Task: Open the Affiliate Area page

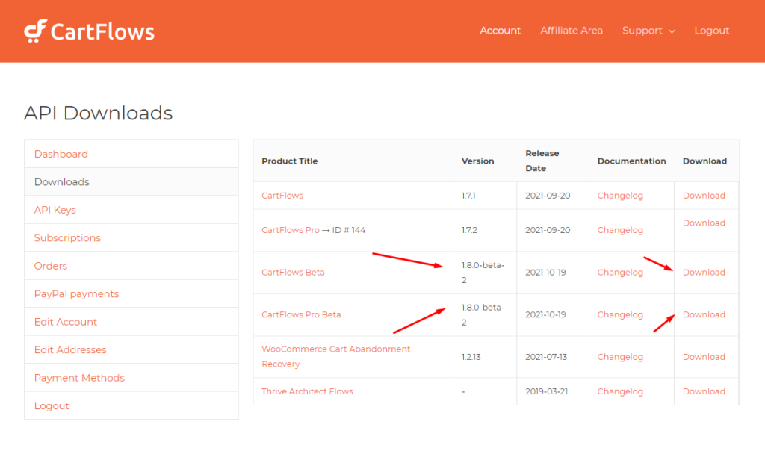Action: (x=572, y=31)
